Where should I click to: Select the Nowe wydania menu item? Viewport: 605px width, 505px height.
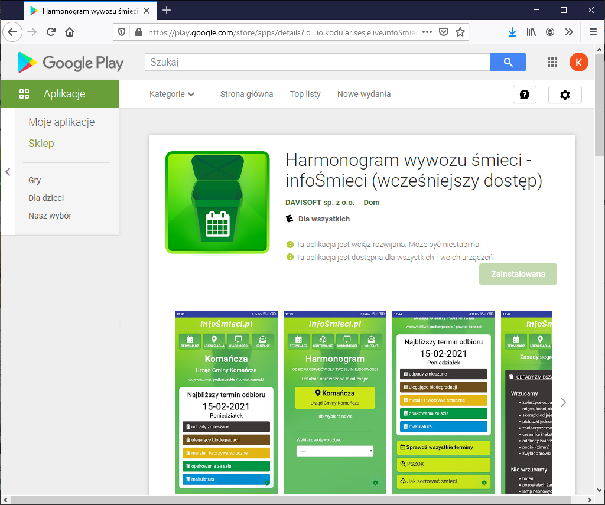pyautogui.click(x=363, y=94)
